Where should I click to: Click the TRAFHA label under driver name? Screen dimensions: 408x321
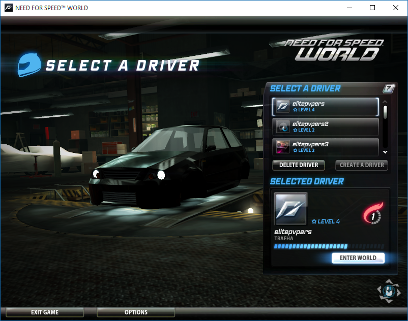(284, 238)
